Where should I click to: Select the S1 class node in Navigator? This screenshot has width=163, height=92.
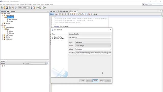tap(5, 66)
